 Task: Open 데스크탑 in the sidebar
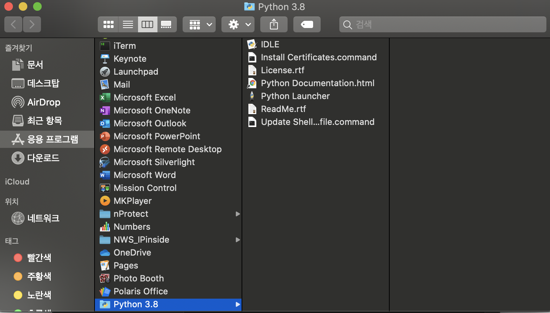pyautogui.click(x=47, y=83)
